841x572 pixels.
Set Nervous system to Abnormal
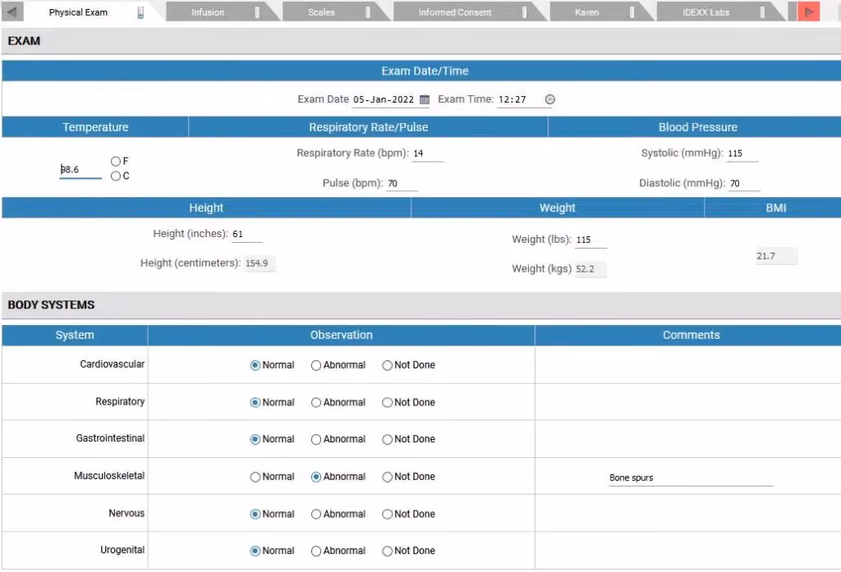coord(316,514)
